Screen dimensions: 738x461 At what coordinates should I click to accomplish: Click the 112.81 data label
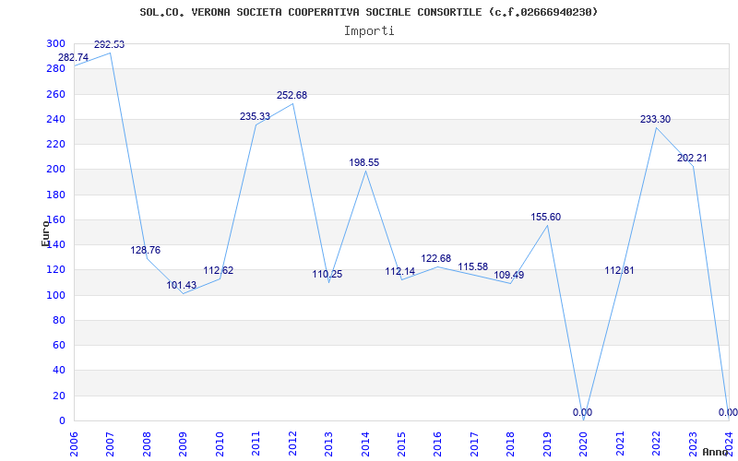point(619,270)
